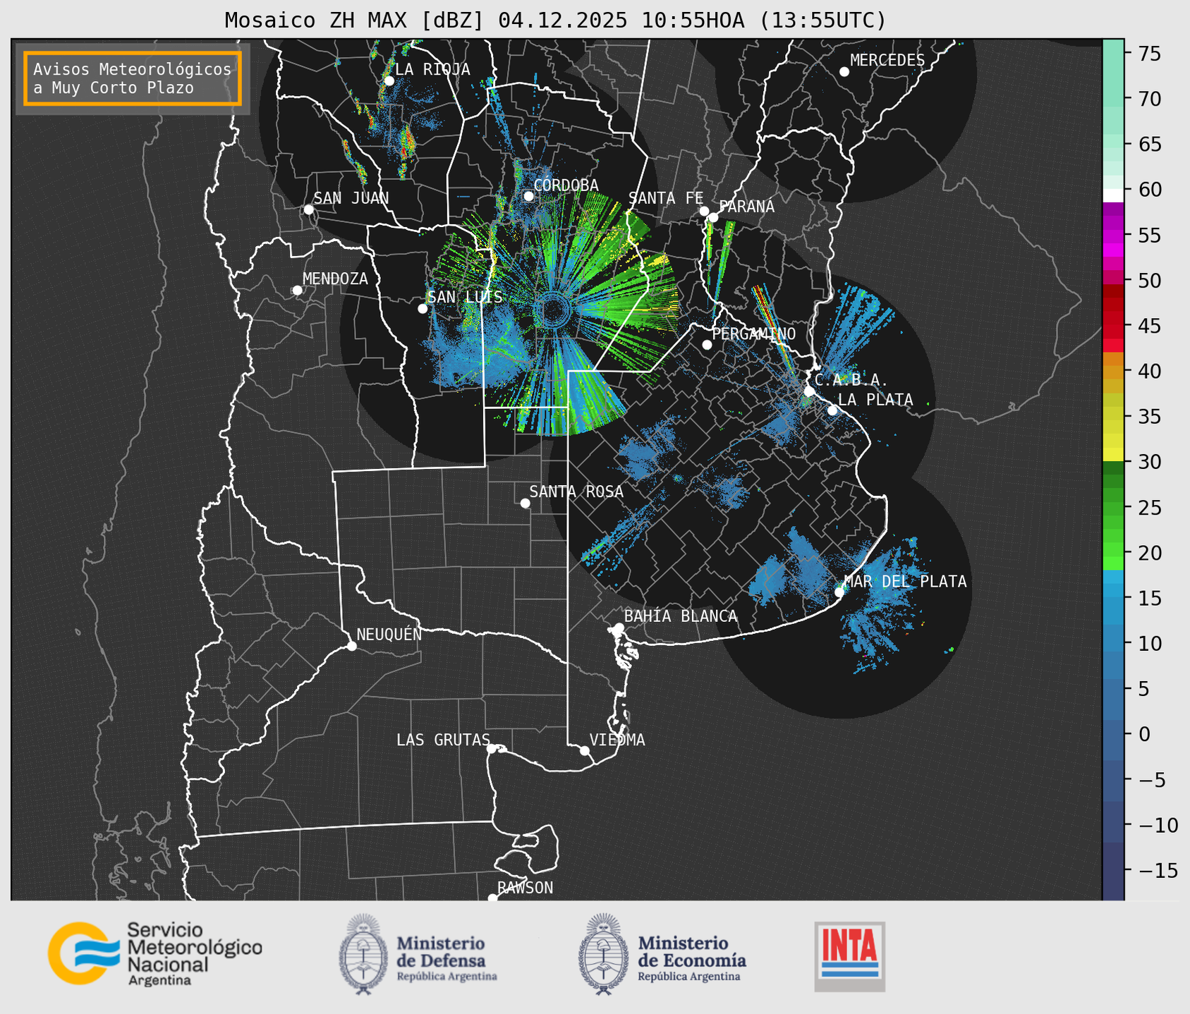This screenshot has width=1190, height=1014.
Task: Click the Ministerio de Economía text
Action: [691, 959]
